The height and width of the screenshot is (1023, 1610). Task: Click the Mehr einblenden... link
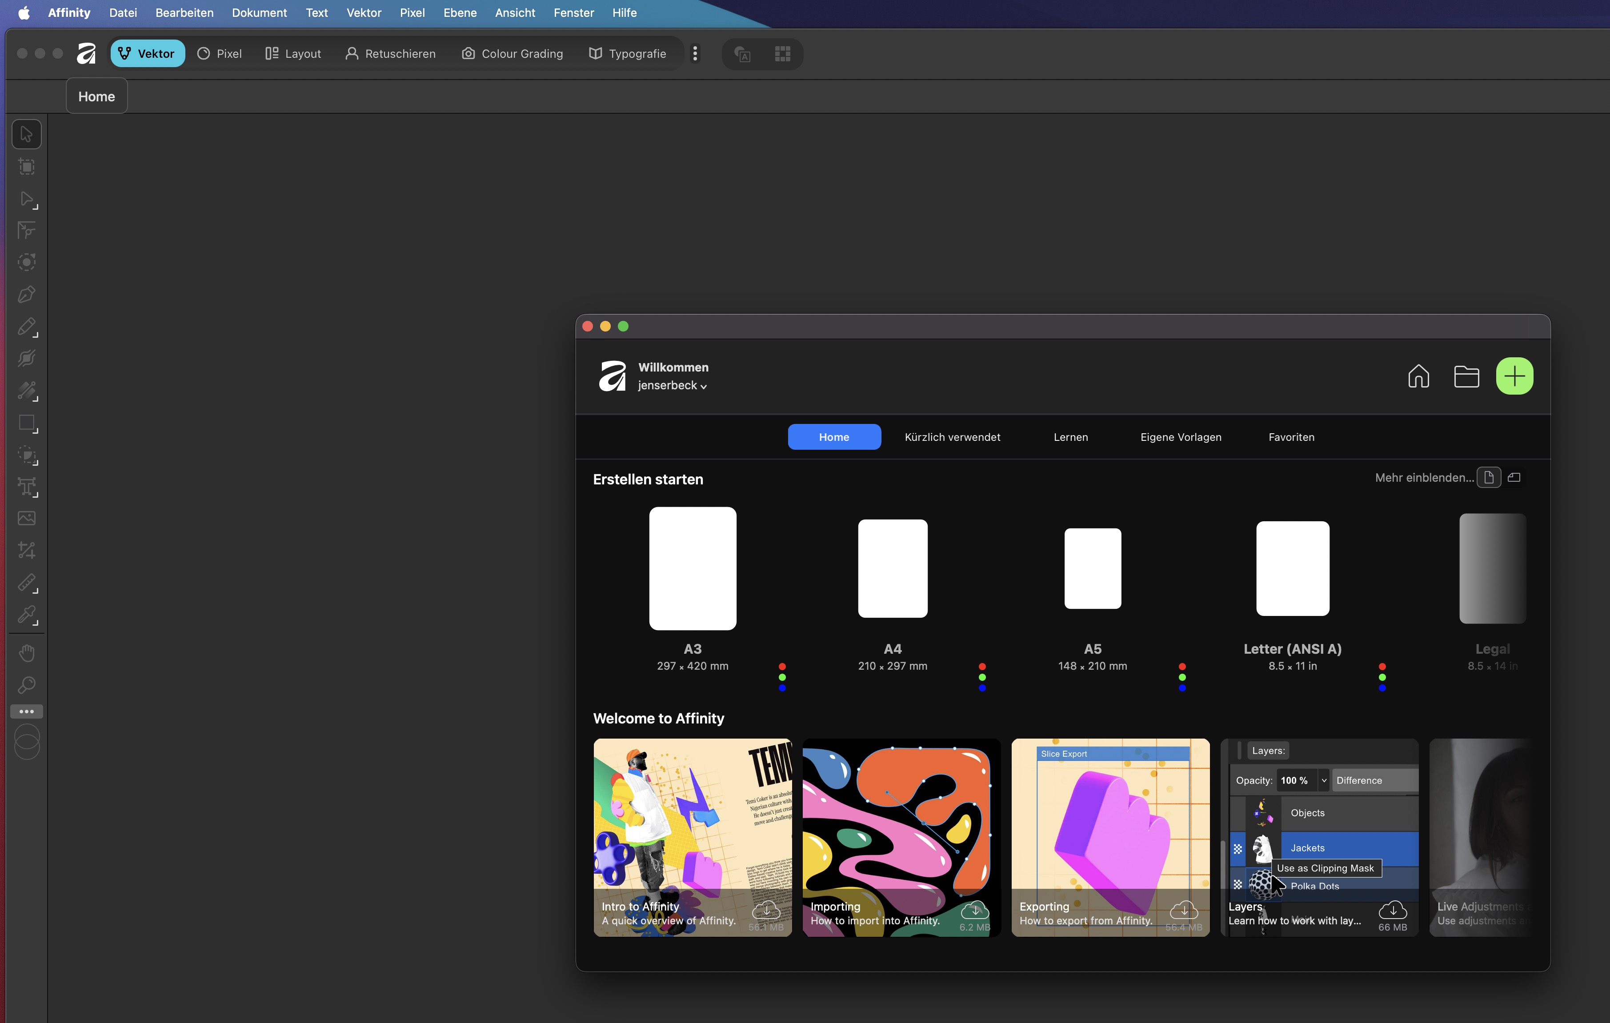pyautogui.click(x=1424, y=477)
